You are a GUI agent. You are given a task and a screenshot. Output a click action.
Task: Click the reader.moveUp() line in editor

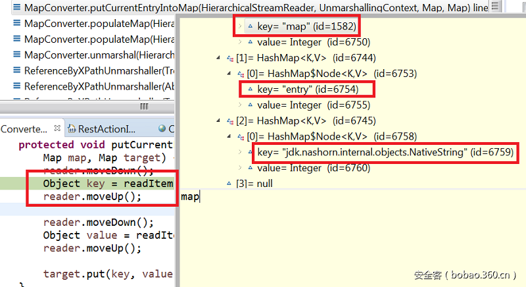92,197
